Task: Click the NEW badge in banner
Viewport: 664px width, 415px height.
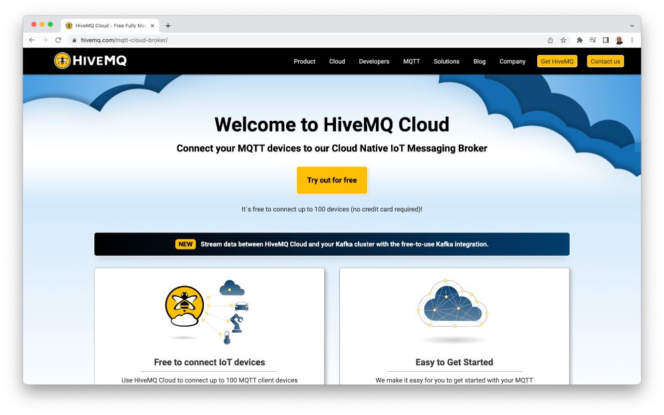Action: [x=185, y=244]
